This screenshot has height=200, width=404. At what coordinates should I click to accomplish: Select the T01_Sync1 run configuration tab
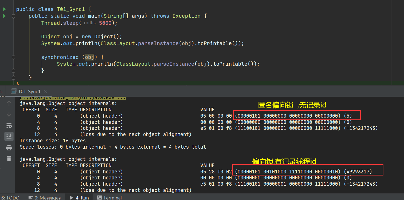[29, 91]
